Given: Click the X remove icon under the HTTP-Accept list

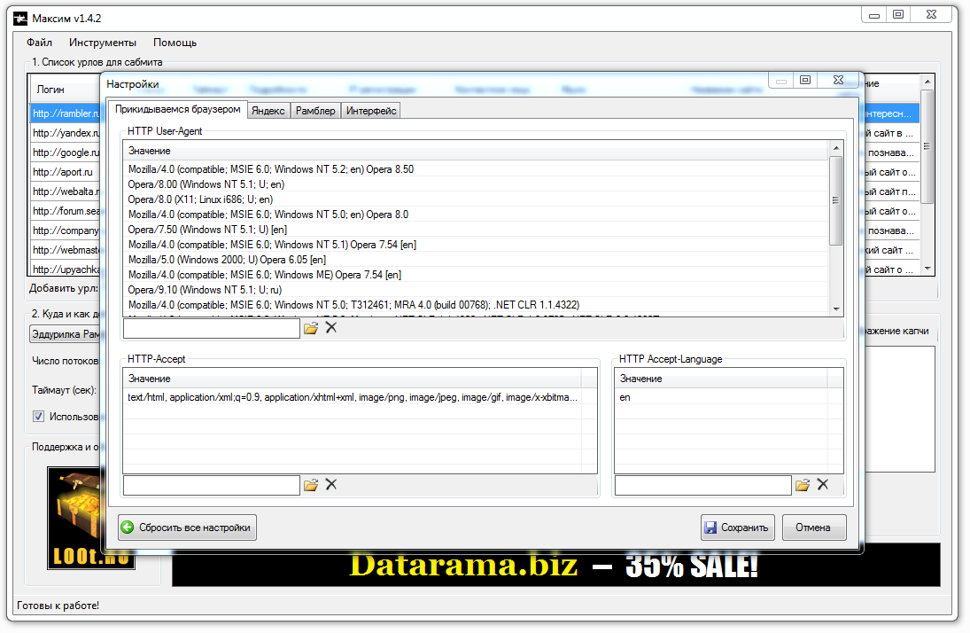Looking at the screenshot, I should coord(331,485).
